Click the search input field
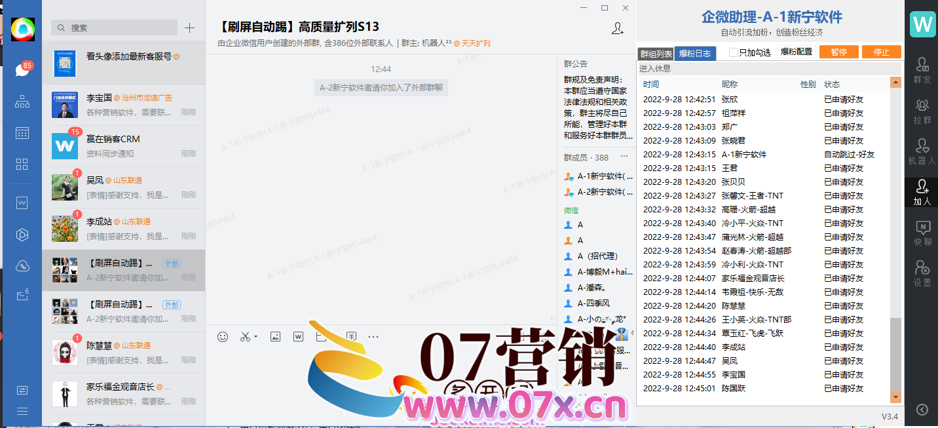This screenshot has height=428, width=938. (x=114, y=28)
